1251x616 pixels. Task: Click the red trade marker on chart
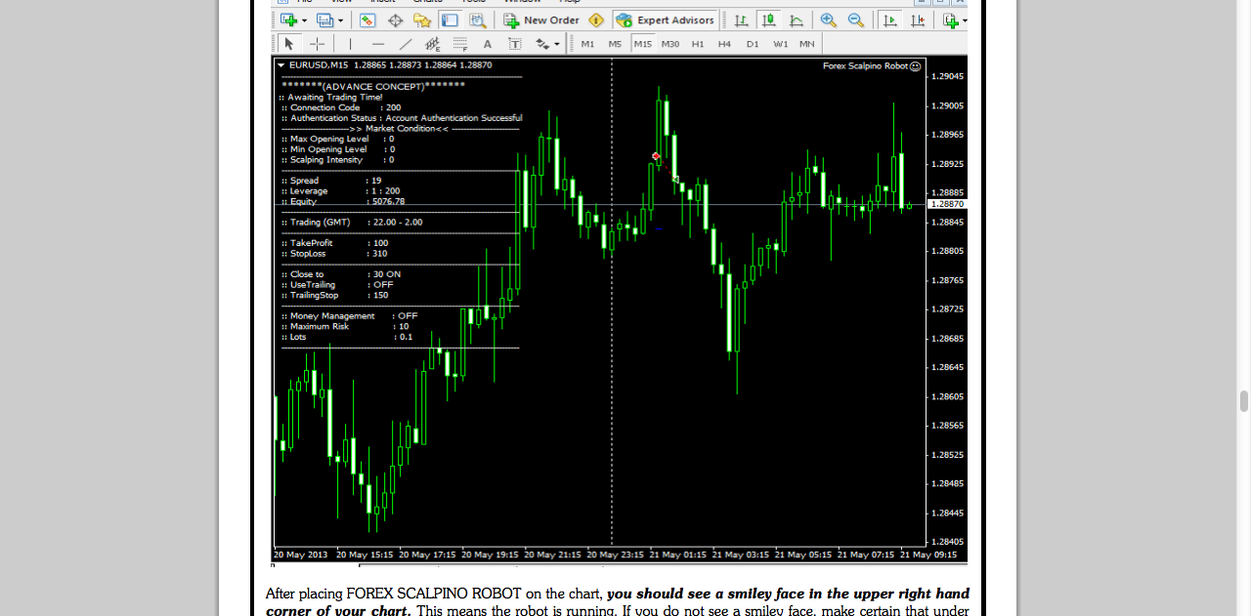657,156
